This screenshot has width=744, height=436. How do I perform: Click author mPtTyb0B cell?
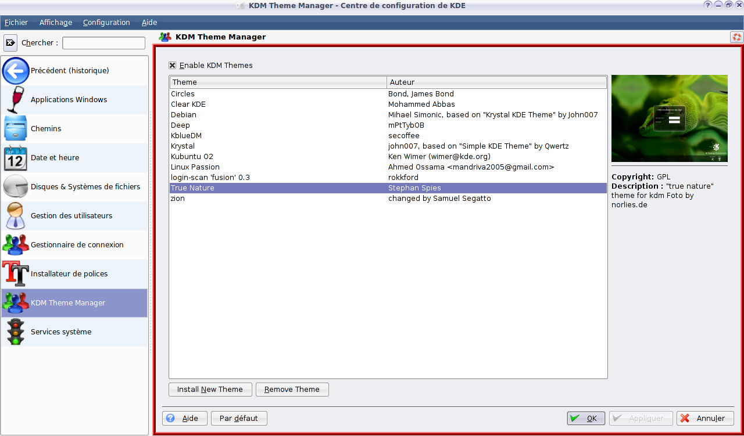pyautogui.click(x=406, y=125)
